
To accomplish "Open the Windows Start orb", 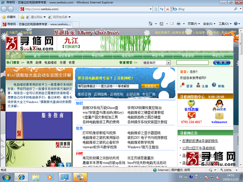I will point(6,177).
